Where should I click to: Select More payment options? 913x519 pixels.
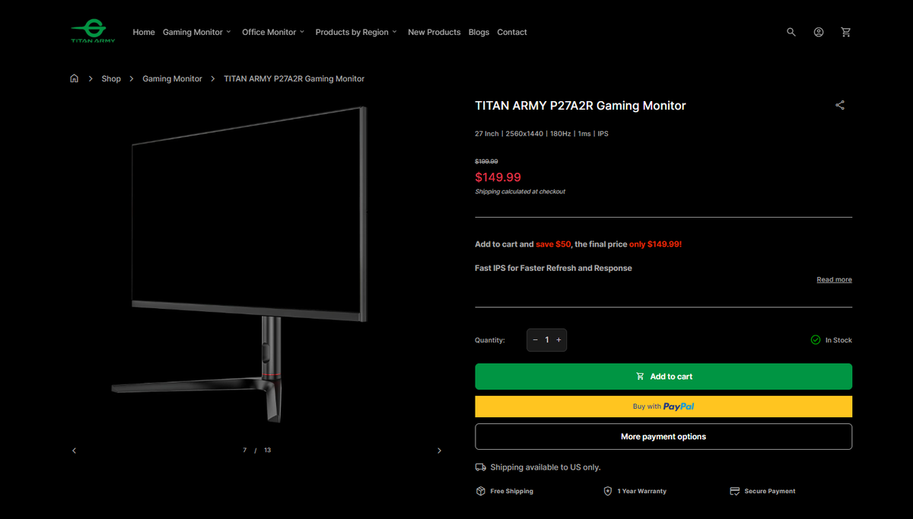pyautogui.click(x=663, y=437)
